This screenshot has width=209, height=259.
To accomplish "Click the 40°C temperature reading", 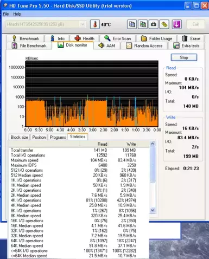I will point(106,24).
